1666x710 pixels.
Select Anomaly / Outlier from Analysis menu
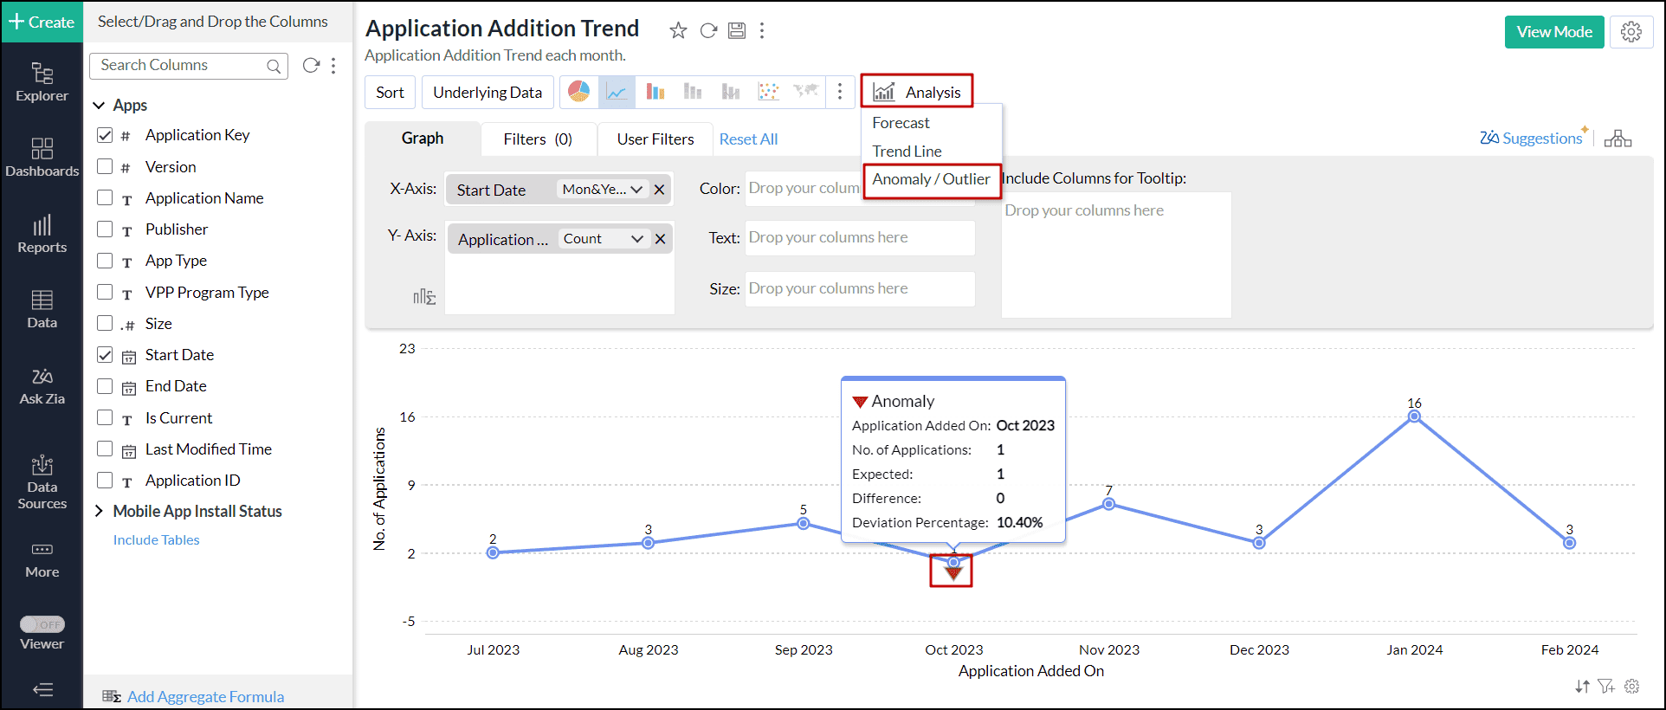click(931, 179)
